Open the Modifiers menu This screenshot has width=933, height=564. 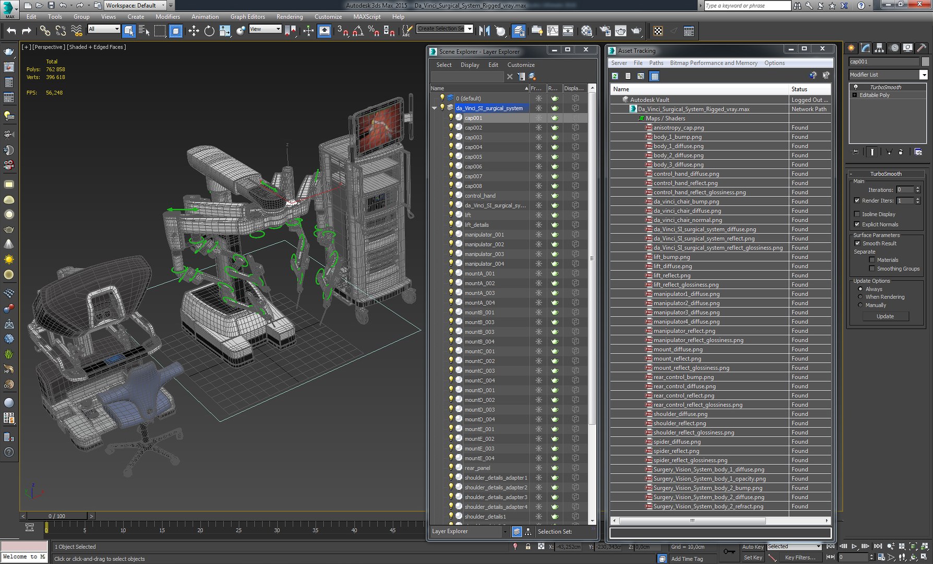(168, 17)
